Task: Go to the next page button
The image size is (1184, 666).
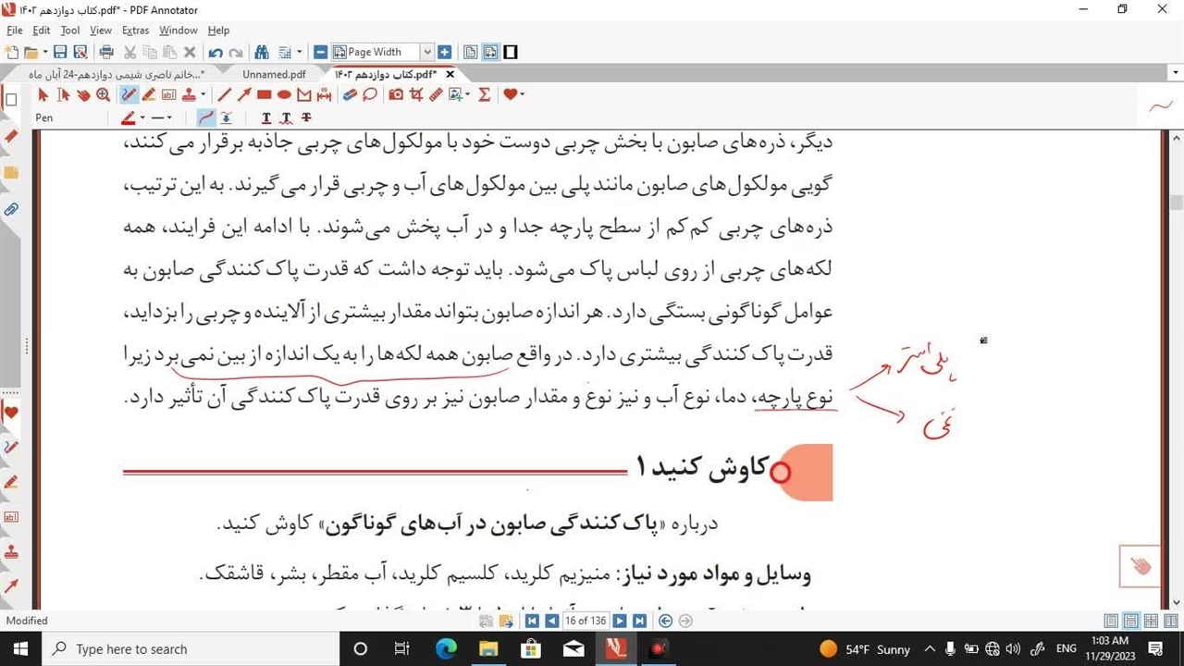Action: [620, 621]
